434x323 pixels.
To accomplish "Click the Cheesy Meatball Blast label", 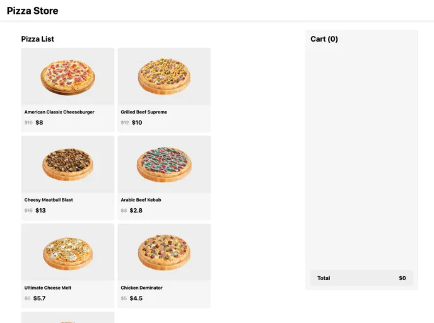I will click(x=49, y=200).
